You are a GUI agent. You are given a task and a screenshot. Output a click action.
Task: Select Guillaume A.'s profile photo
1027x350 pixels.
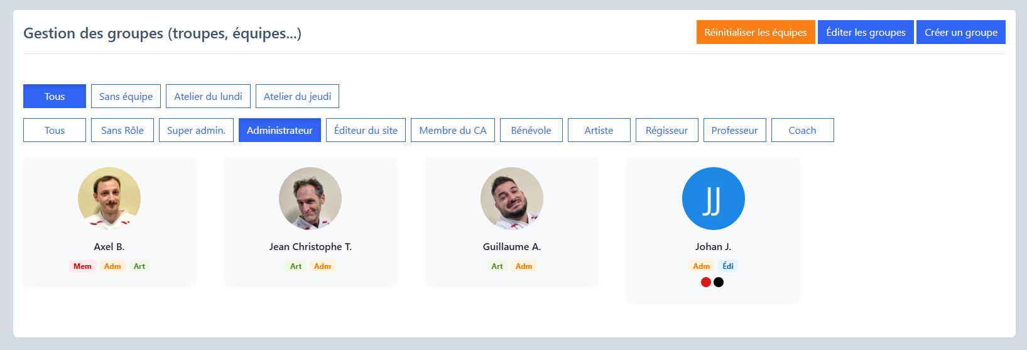click(512, 199)
